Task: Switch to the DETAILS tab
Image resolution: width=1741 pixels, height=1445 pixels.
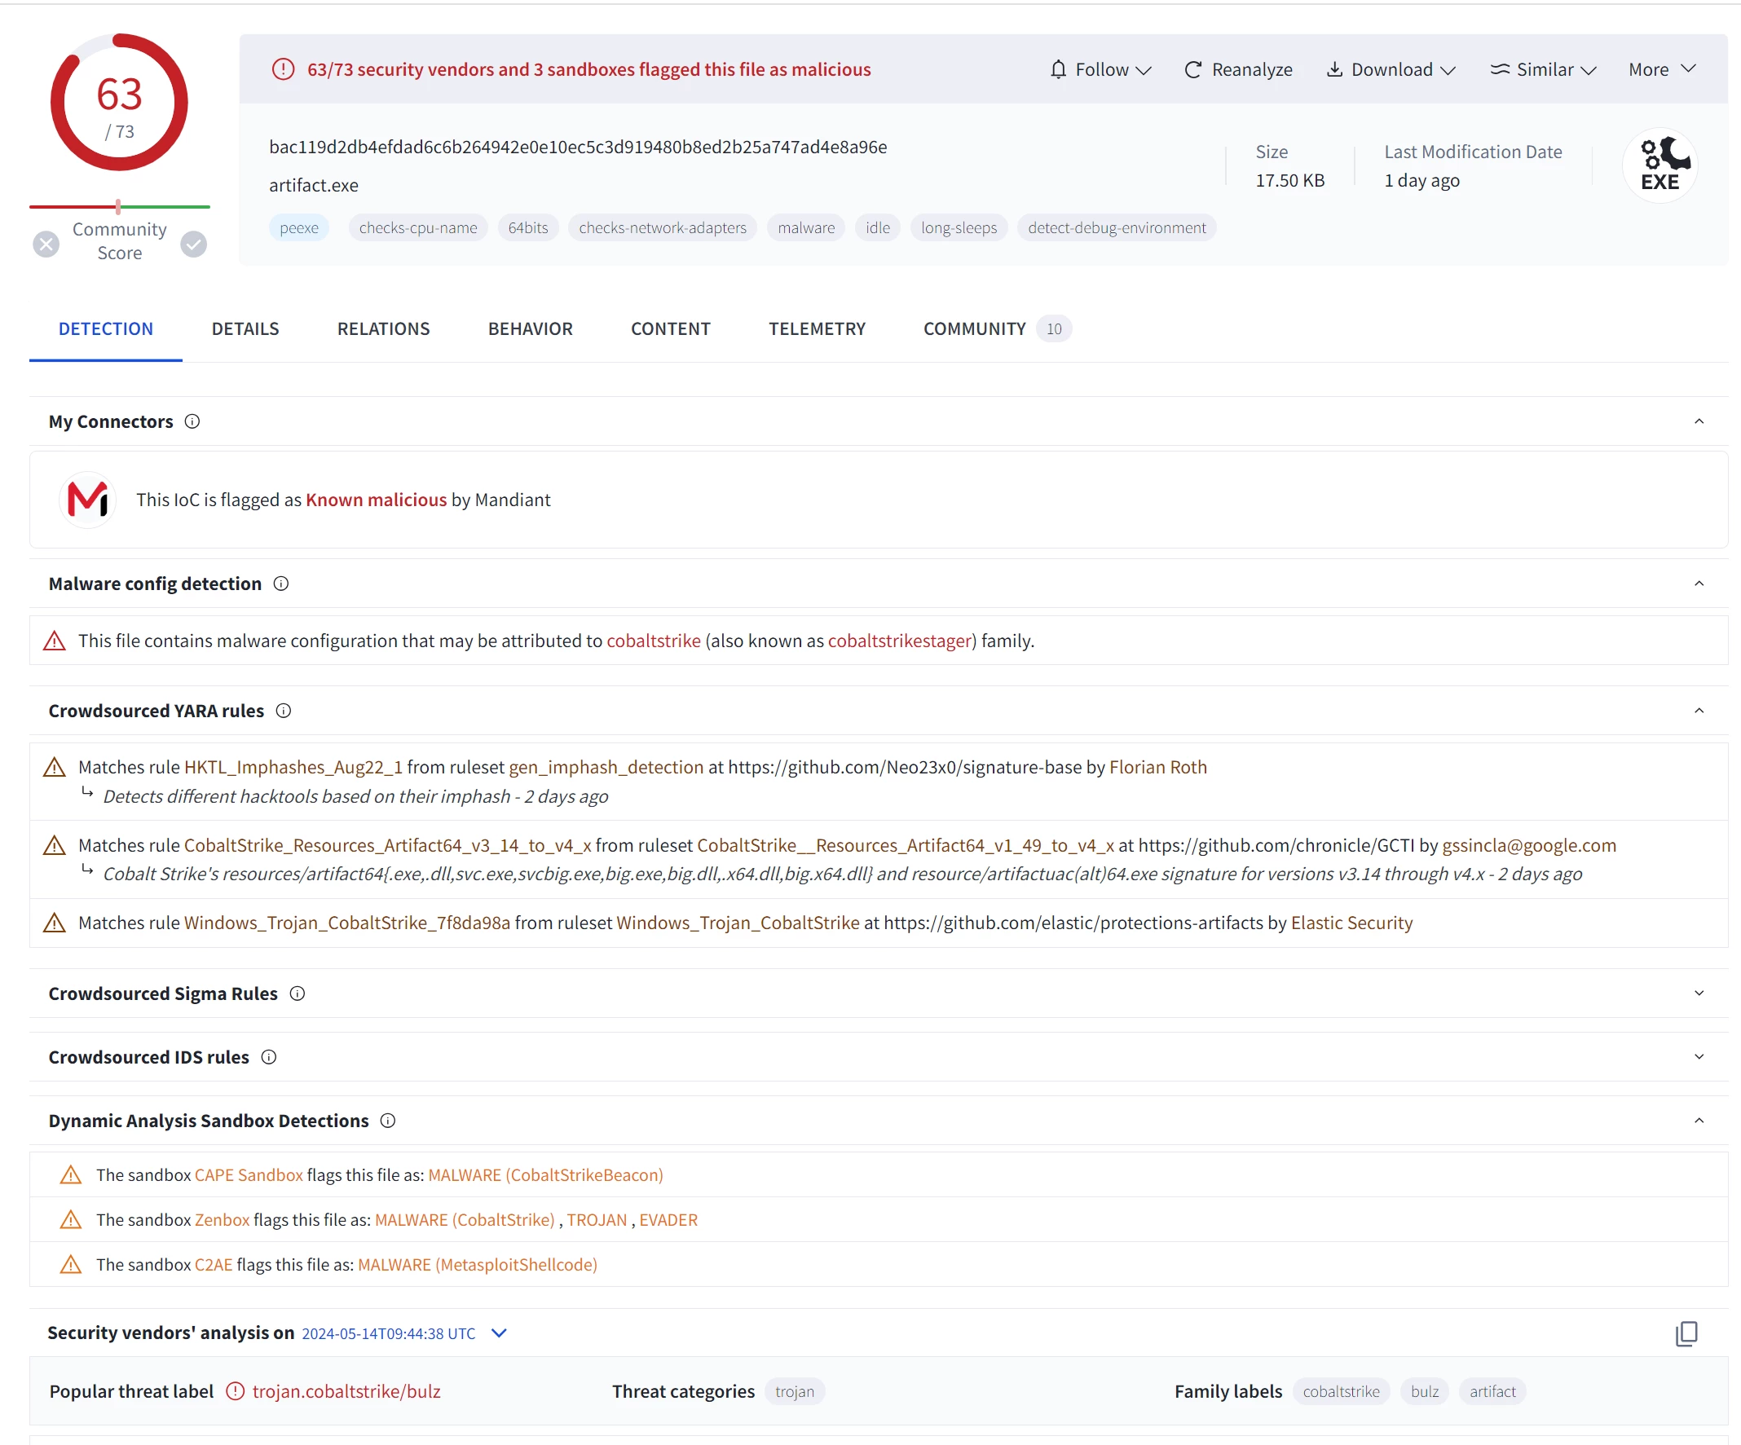Action: click(x=245, y=329)
